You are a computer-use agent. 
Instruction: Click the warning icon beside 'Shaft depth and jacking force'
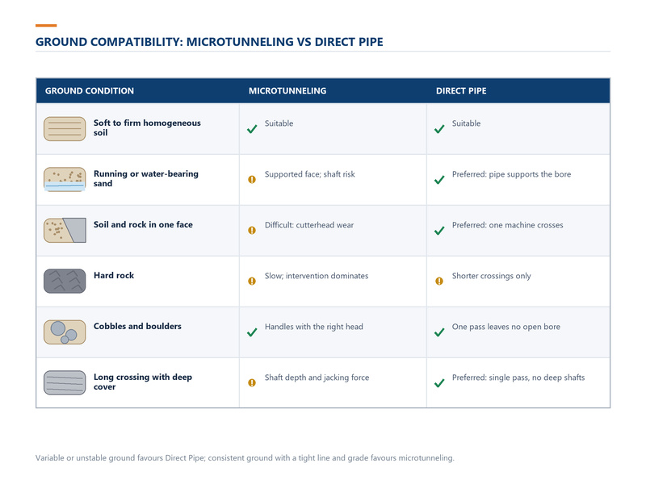[x=252, y=382]
